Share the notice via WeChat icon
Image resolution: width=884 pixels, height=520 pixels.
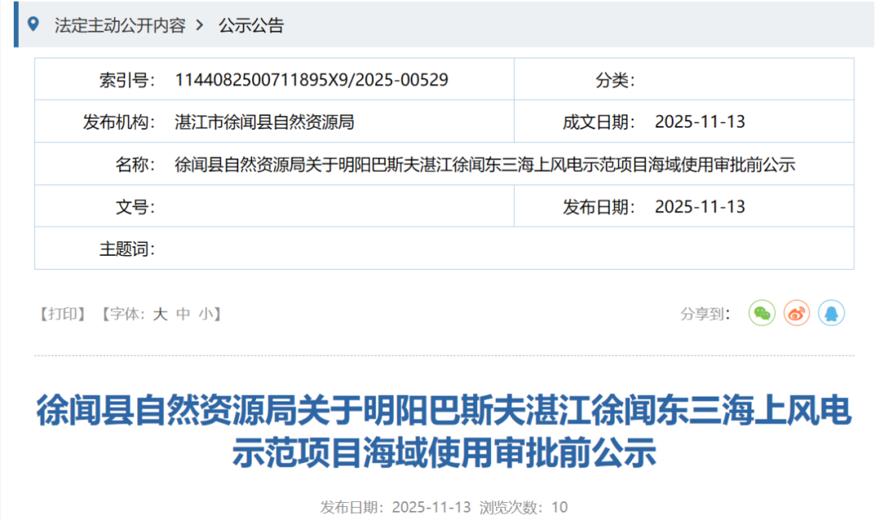761,313
